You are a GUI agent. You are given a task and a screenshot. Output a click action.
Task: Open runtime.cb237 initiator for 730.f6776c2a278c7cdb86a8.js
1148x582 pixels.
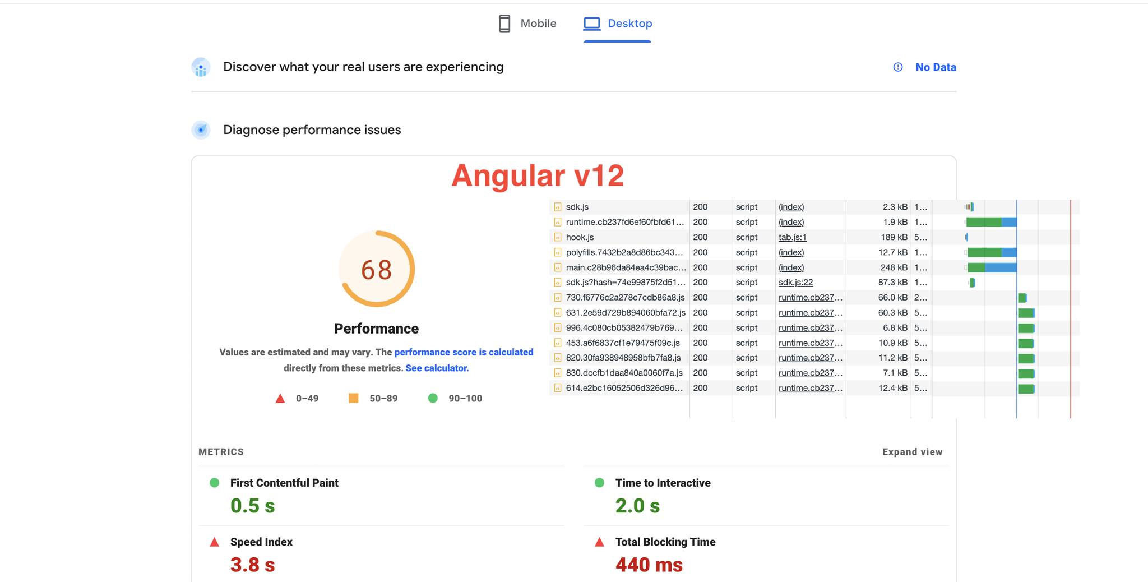[x=810, y=298]
